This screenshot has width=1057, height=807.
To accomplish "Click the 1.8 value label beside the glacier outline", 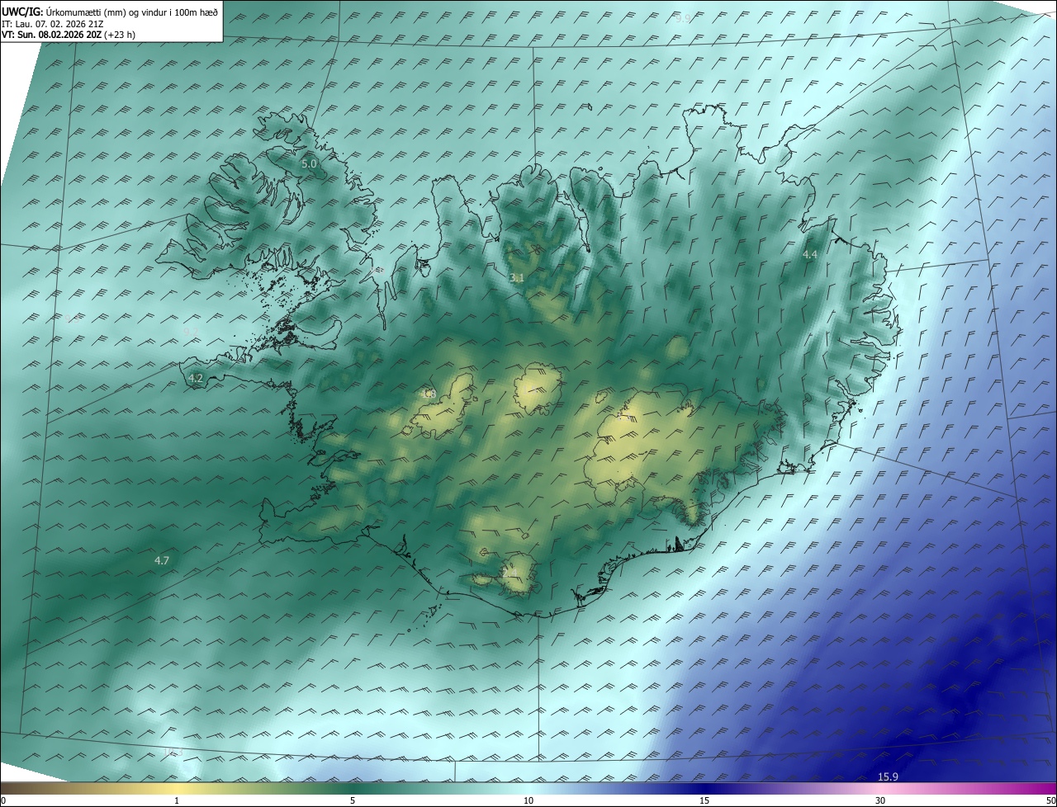I will (x=429, y=394).
